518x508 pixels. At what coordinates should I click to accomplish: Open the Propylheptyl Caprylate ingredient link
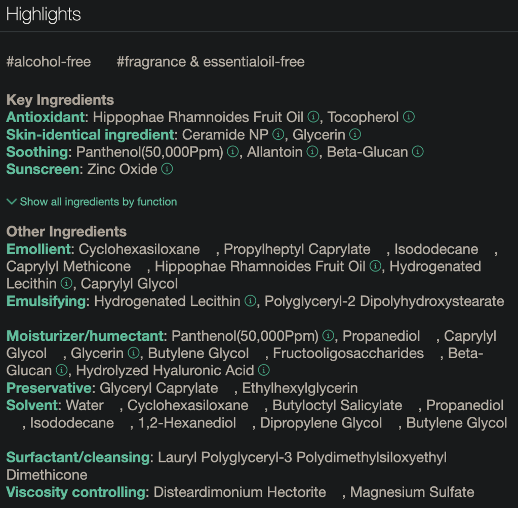tap(297, 249)
